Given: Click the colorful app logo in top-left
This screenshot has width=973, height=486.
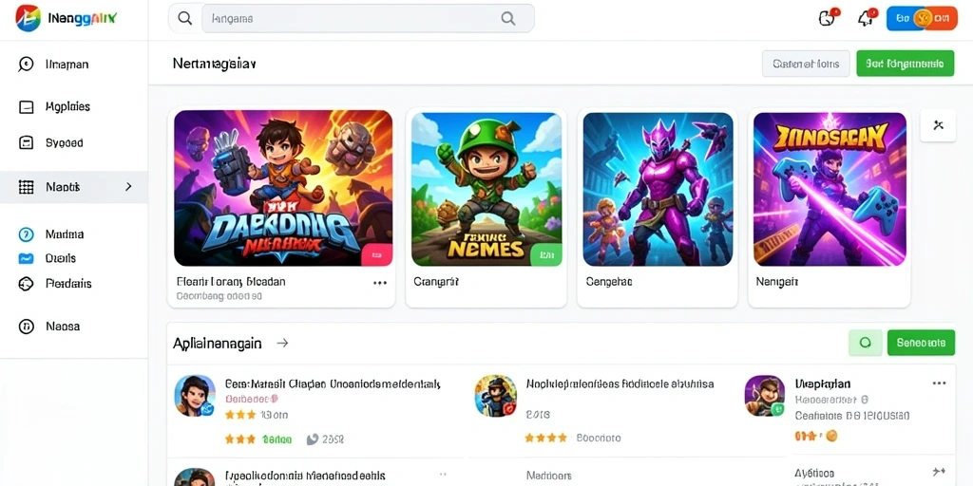Looking at the screenshot, I should 28,19.
